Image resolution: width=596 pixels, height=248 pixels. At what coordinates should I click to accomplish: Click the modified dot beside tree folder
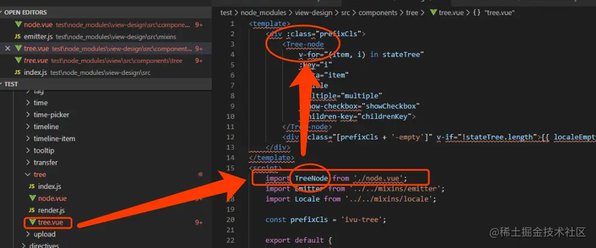pos(200,174)
